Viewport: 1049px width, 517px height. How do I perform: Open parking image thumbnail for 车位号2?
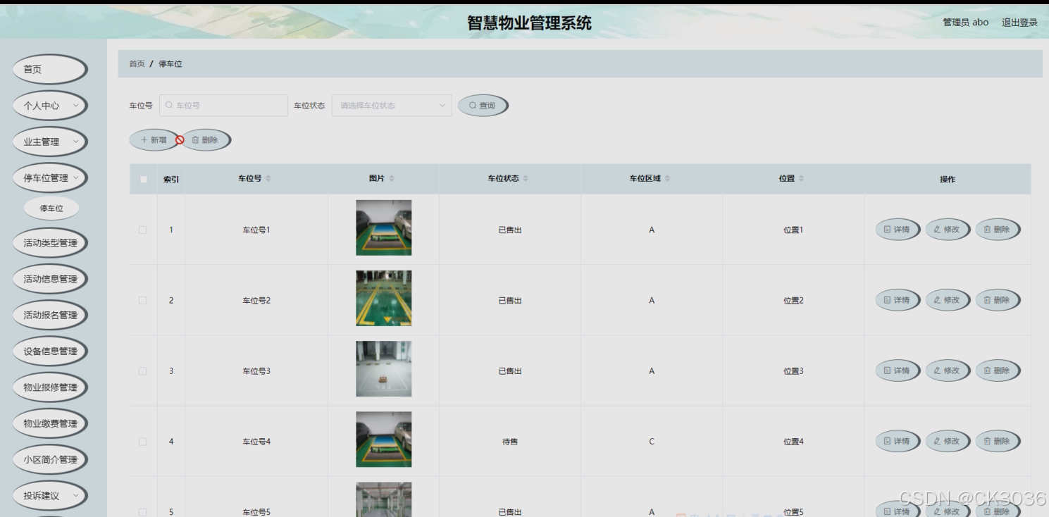click(383, 298)
